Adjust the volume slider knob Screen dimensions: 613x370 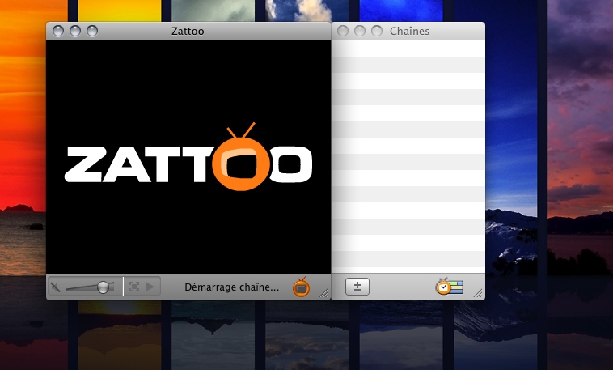click(x=104, y=287)
